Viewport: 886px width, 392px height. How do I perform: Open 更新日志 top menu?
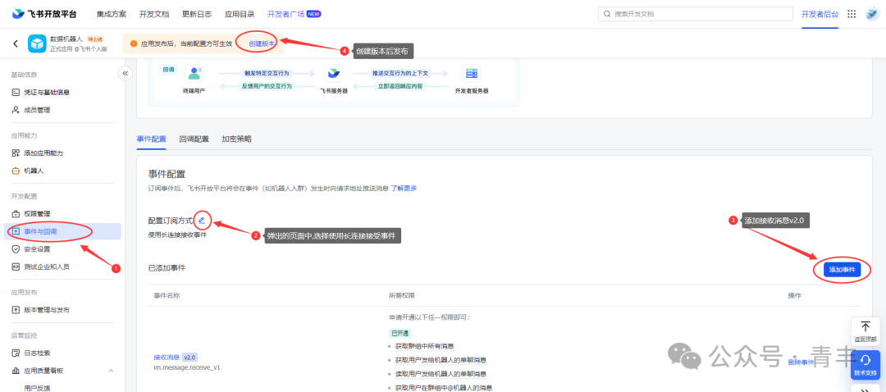(197, 14)
